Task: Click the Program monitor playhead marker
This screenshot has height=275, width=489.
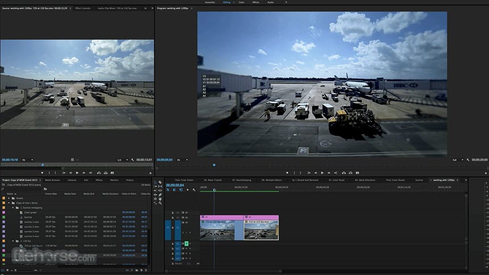Action: pyautogui.click(x=214, y=165)
